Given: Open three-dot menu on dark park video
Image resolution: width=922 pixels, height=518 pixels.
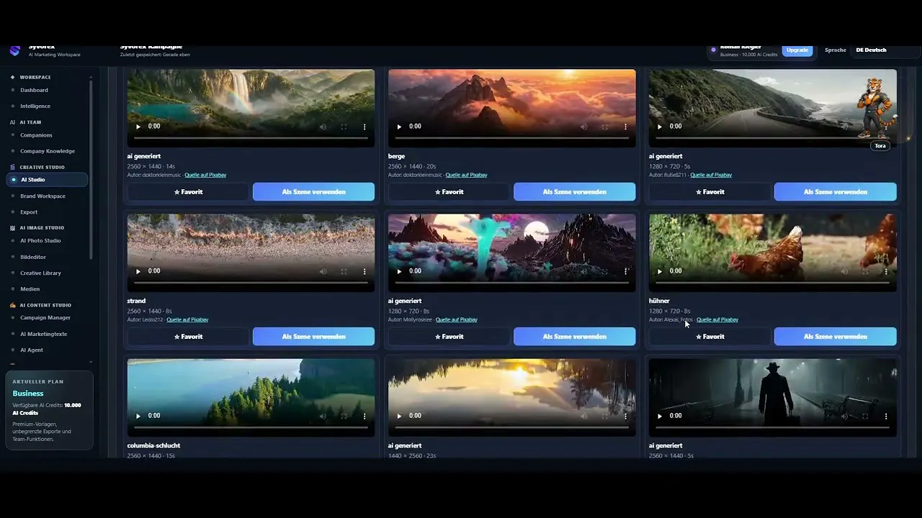Looking at the screenshot, I should click(x=886, y=416).
